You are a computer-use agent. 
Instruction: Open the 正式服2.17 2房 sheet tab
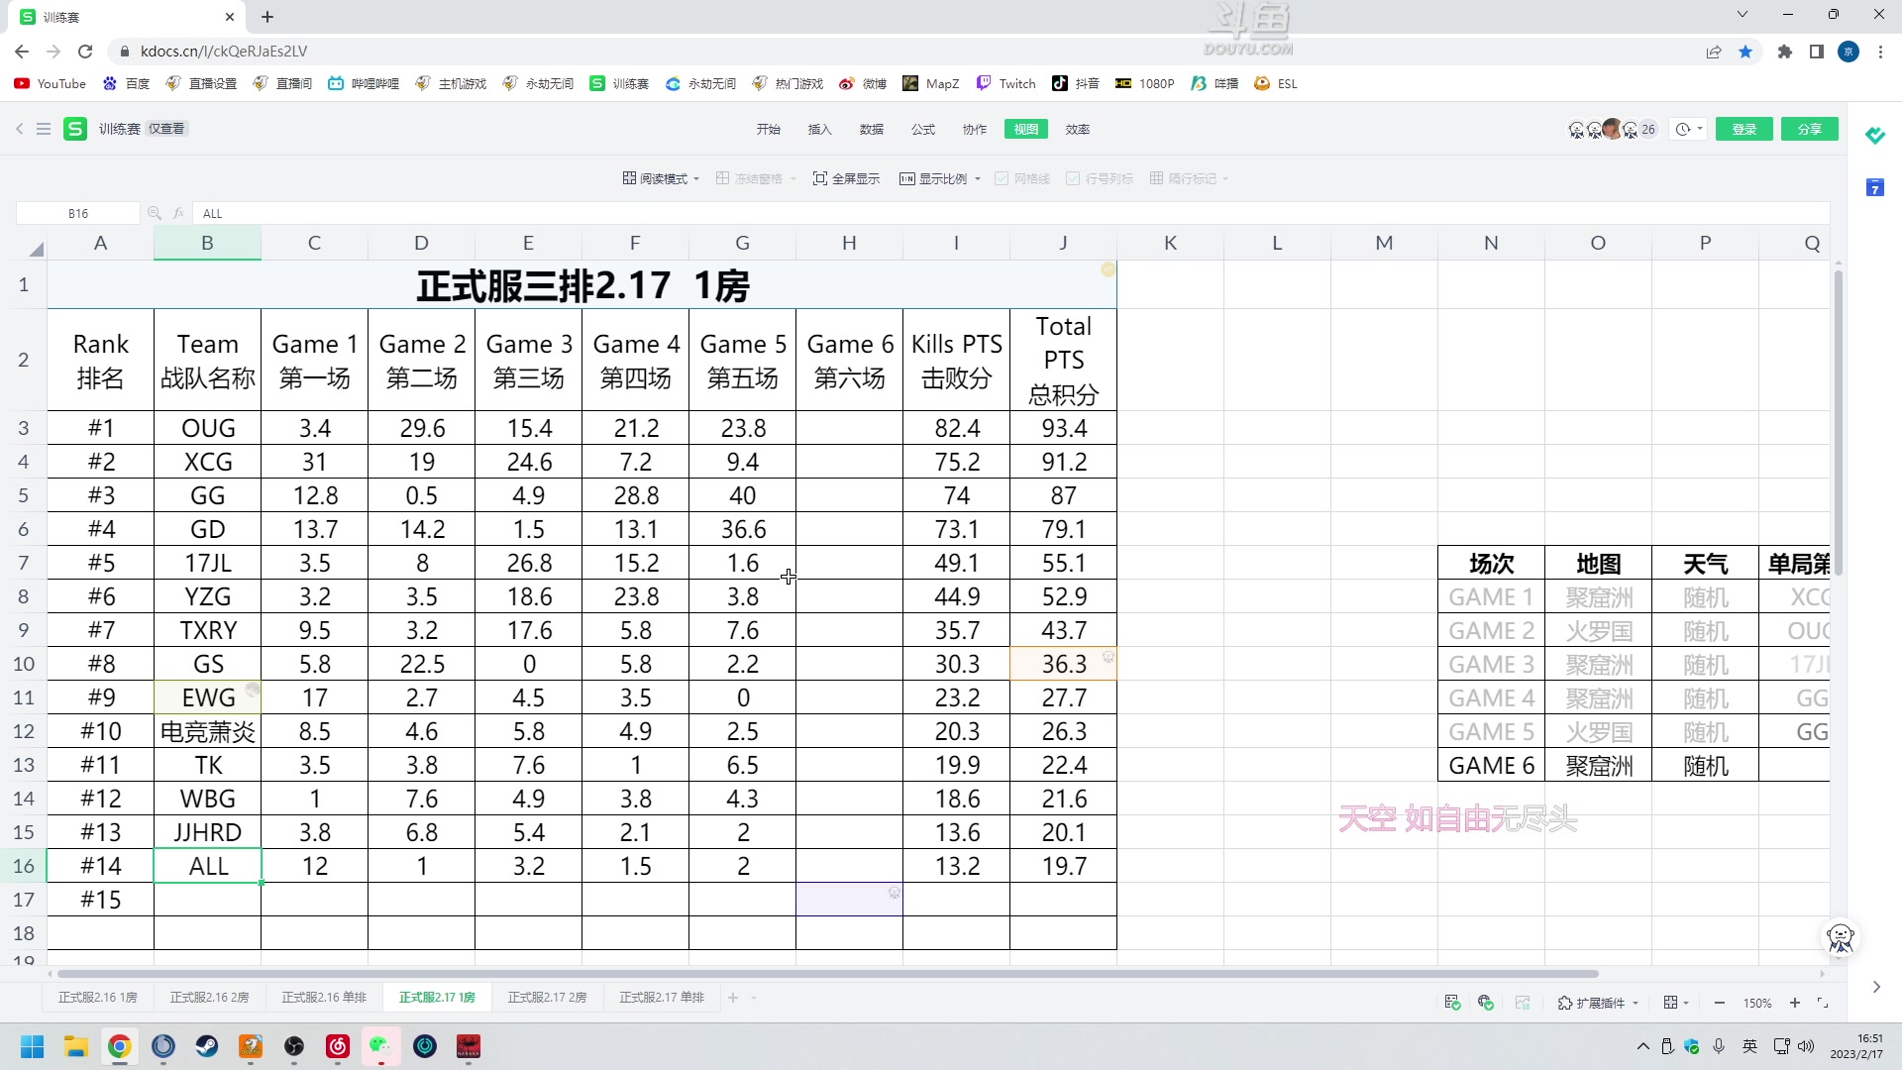[548, 998]
